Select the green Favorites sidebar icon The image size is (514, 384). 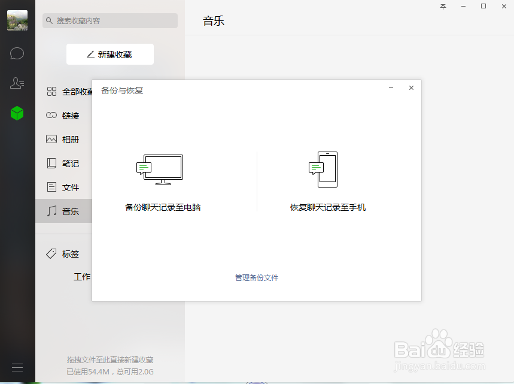click(17, 113)
